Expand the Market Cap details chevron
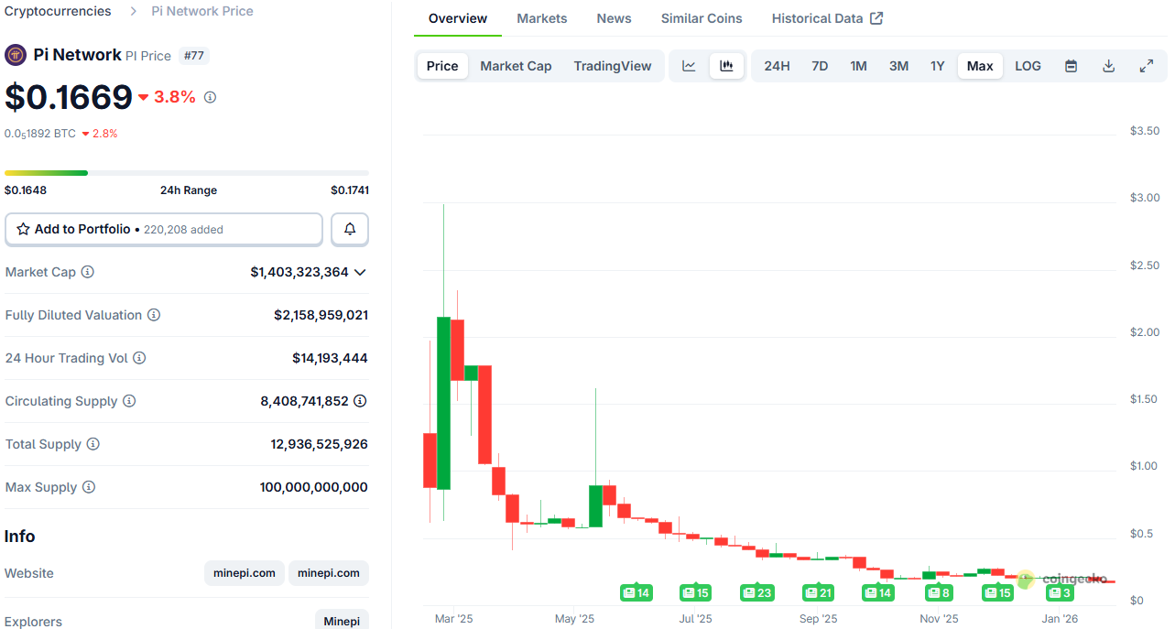The width and height of the screenshot is (1175, 629). (x=361, y=272)
